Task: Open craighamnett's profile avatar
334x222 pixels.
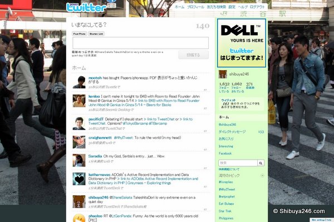Action: (x=79, y=142)
